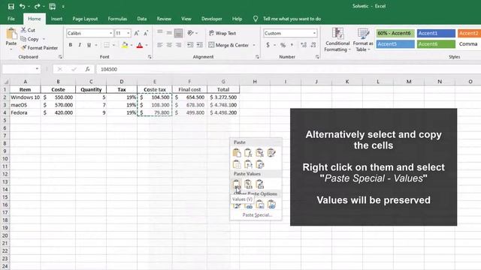Image resolution: width=481 pixels, height=270 pixels.
Task: Click the Percent Style button
Action: point(283,45)
